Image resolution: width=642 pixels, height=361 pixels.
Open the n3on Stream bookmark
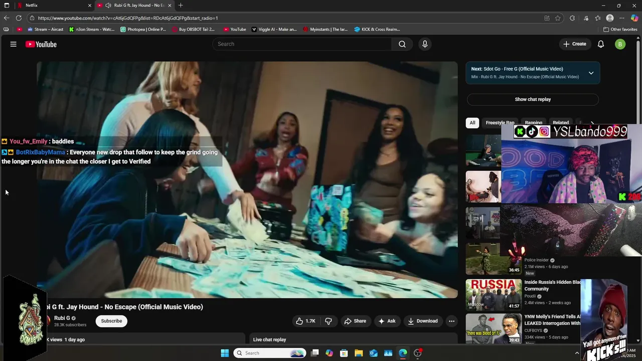point(92,29)
